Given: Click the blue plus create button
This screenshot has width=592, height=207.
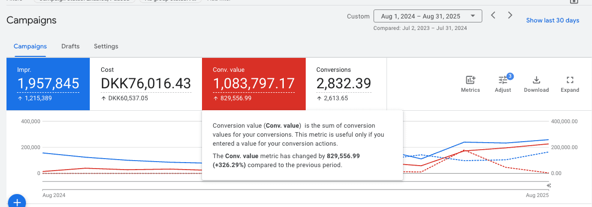Looking at the screenshot, I should coord(17,201).
